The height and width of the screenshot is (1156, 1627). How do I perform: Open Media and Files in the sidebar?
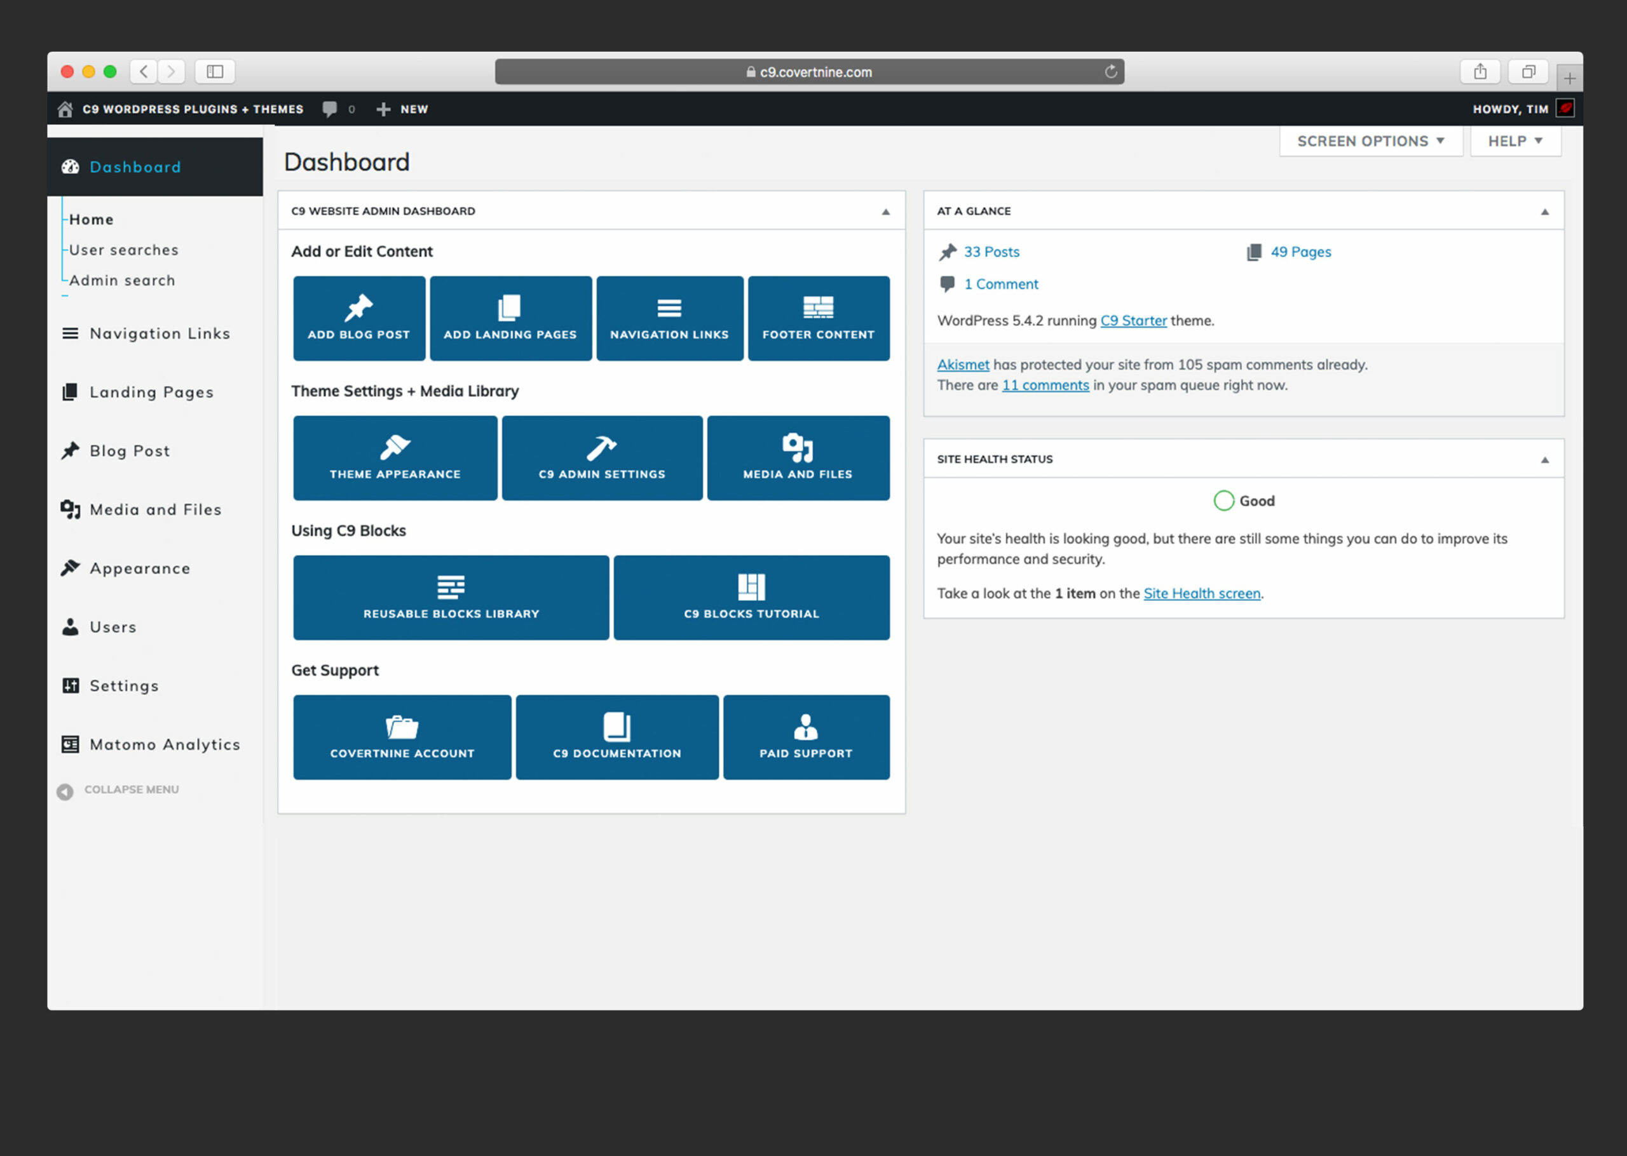155,509
